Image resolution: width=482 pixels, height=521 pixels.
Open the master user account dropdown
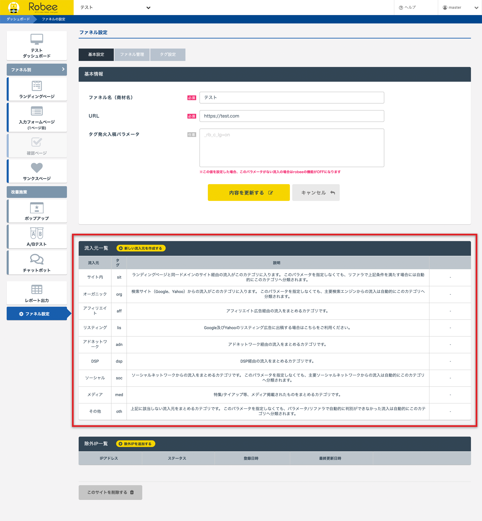[x=460, y=7]
